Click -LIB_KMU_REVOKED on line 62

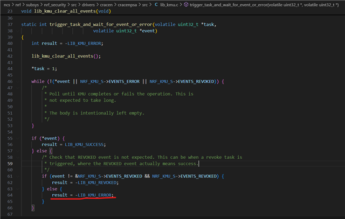[x=96, y=182]
